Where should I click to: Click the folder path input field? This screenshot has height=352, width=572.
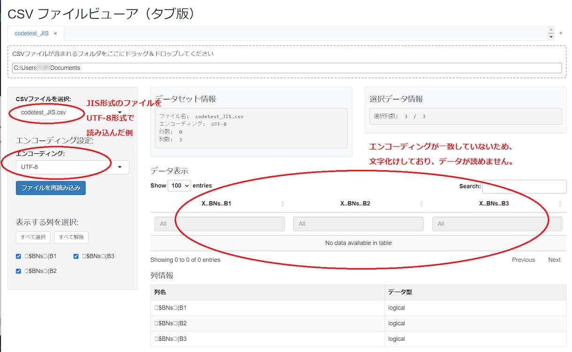coord(287,68)
